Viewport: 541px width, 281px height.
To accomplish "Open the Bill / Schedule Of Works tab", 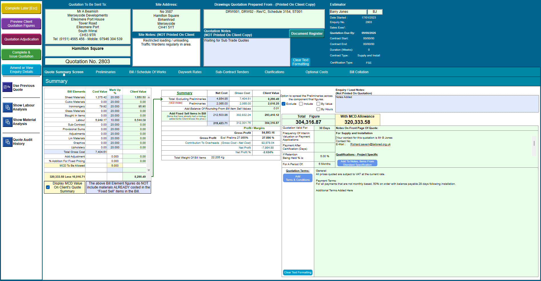I will click(148, 72).
